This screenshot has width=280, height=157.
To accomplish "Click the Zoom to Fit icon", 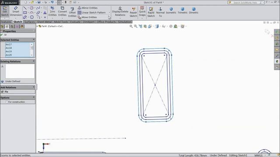I will pyautogui.click(x=131, y=26).
